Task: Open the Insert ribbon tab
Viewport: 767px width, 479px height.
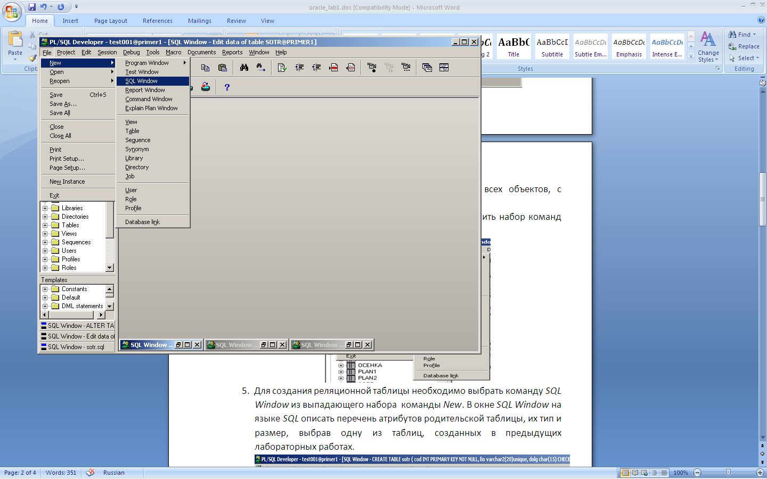Action: [x=70, y=21]
